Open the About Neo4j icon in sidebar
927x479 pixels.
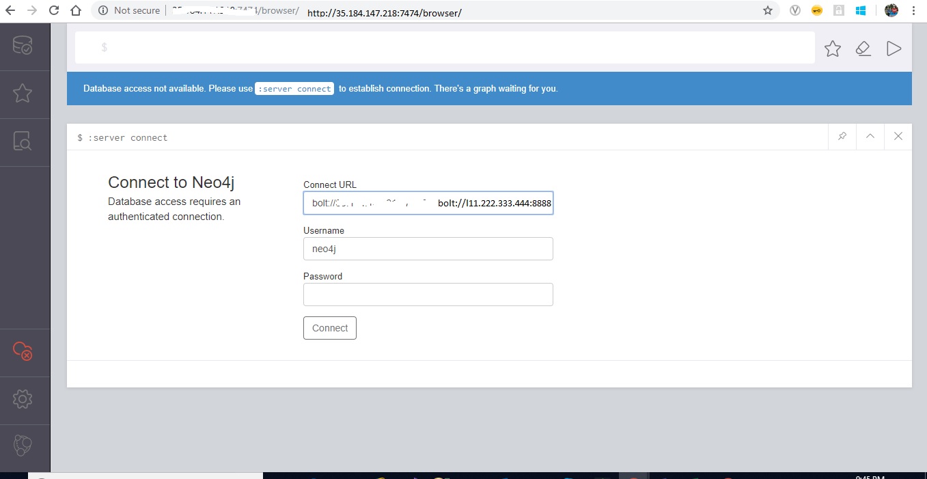pos(23,446)
